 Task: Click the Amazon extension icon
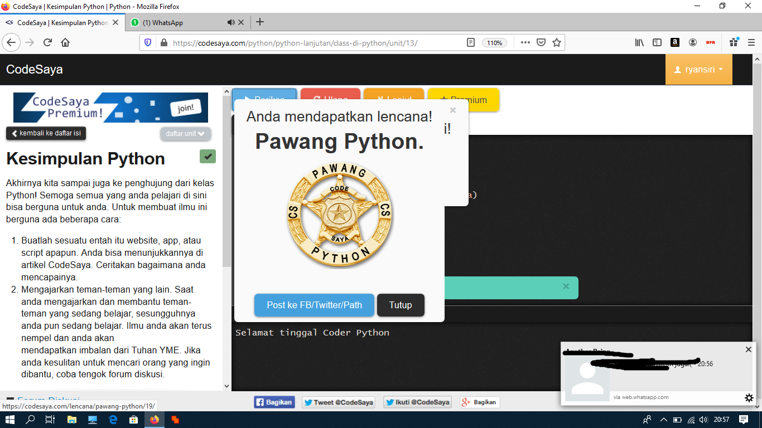click(x=675, y=42)
